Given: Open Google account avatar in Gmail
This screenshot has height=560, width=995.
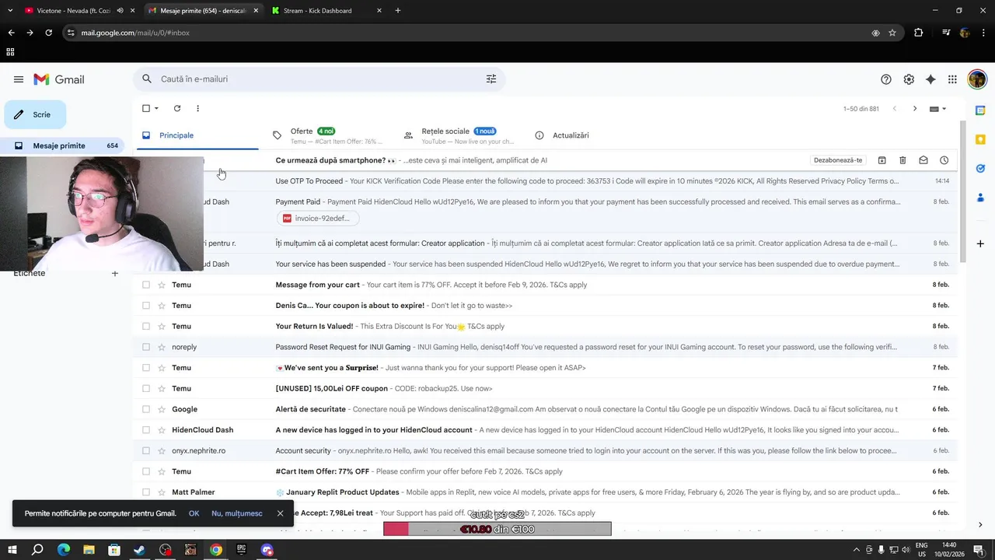Looking at the screenshot, I should [977, 79].
